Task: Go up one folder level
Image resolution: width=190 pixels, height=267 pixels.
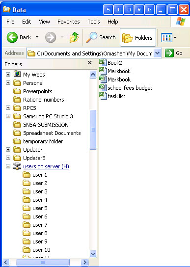Action: 74,37
